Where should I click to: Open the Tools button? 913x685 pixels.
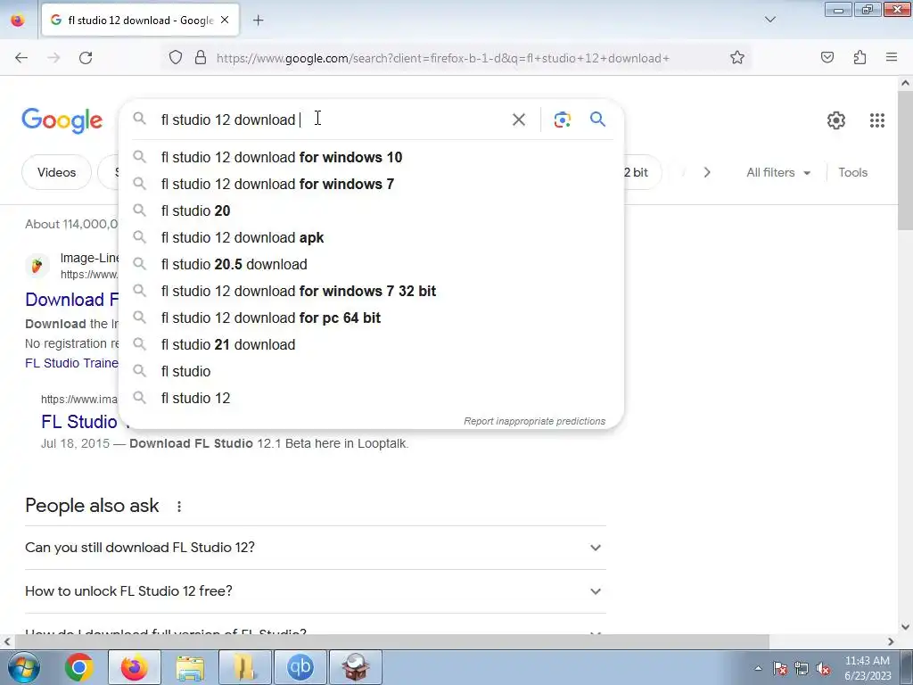[x=852, y=172]
